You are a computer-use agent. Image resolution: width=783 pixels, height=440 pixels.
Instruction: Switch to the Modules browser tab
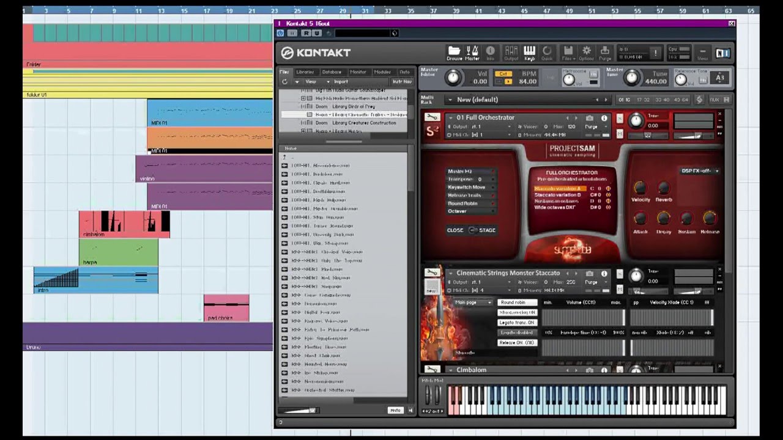pos(382,72)
